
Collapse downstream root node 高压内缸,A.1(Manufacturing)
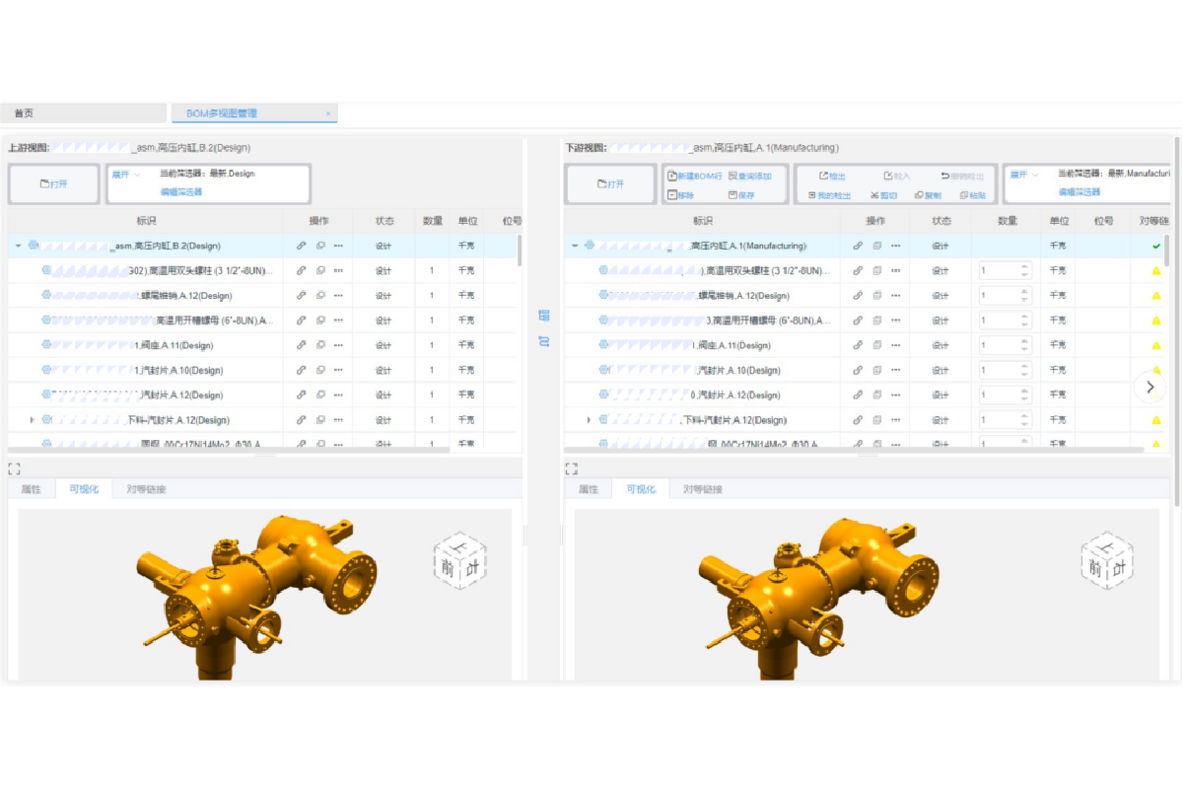click(575, 246)
